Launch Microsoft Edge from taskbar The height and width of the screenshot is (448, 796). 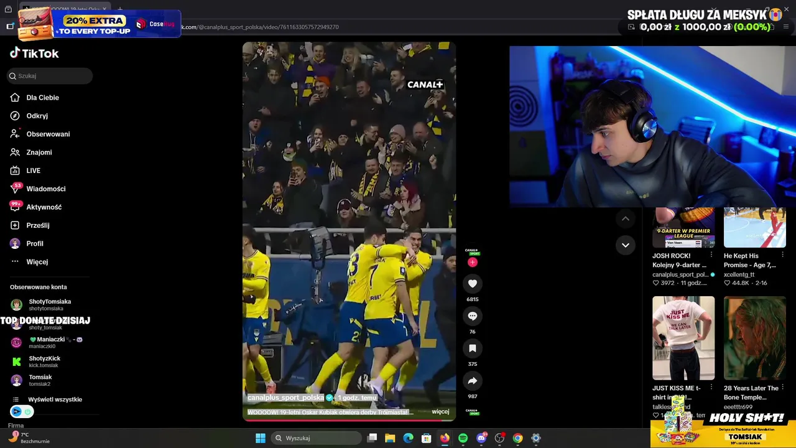click(x=408, y=438)
